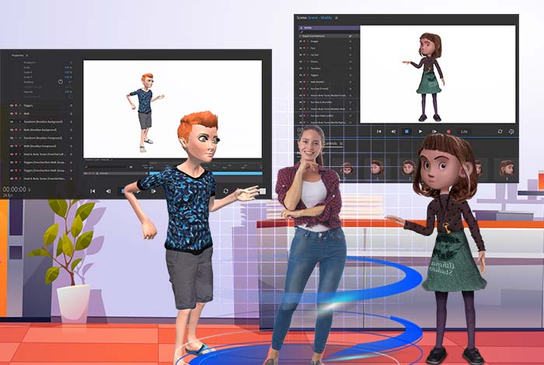This screenshot has height=365, width=544.
Task: Click the Rotation dial in Properties
Action: pyautogui.click(x=61, y=82)
